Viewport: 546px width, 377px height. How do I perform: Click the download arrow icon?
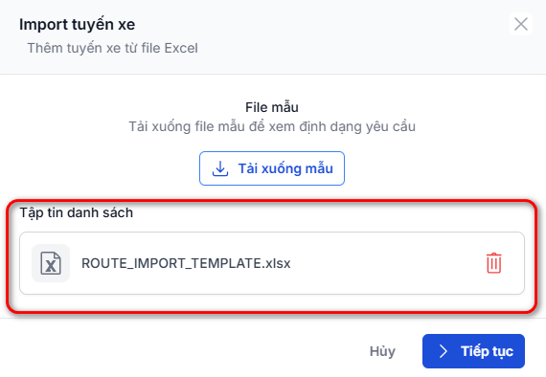click(220, 168)
